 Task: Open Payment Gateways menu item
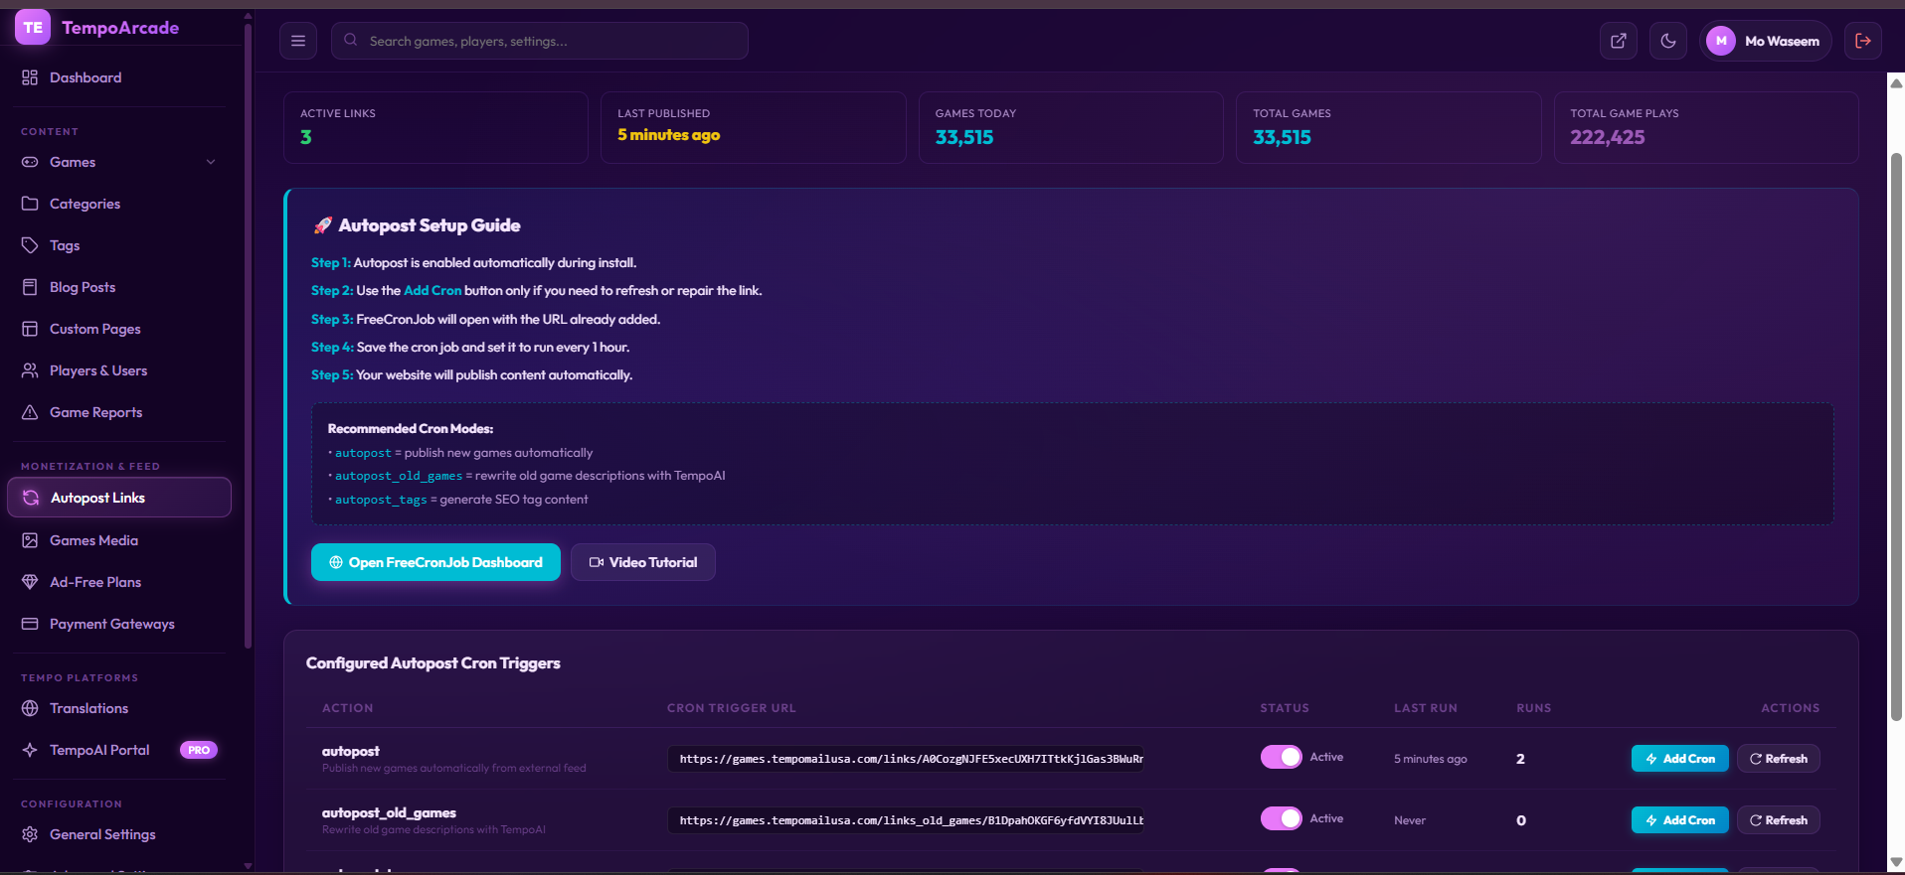pyautogui.click(x=119, y=624)
